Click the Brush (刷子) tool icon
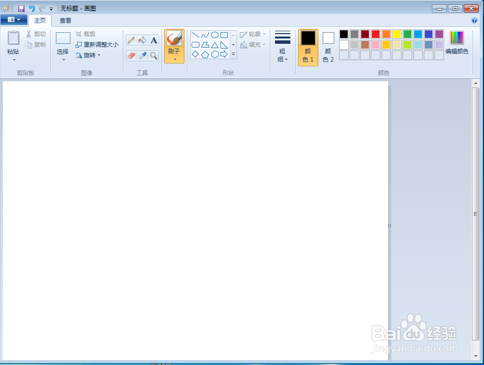The width and height of the screenshot is (484, 365). pyautogui.click(x=174, y=38)
